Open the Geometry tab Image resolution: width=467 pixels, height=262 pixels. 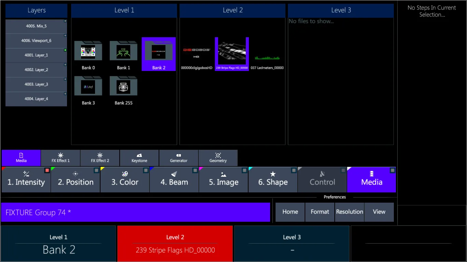(x=218, y=158)
